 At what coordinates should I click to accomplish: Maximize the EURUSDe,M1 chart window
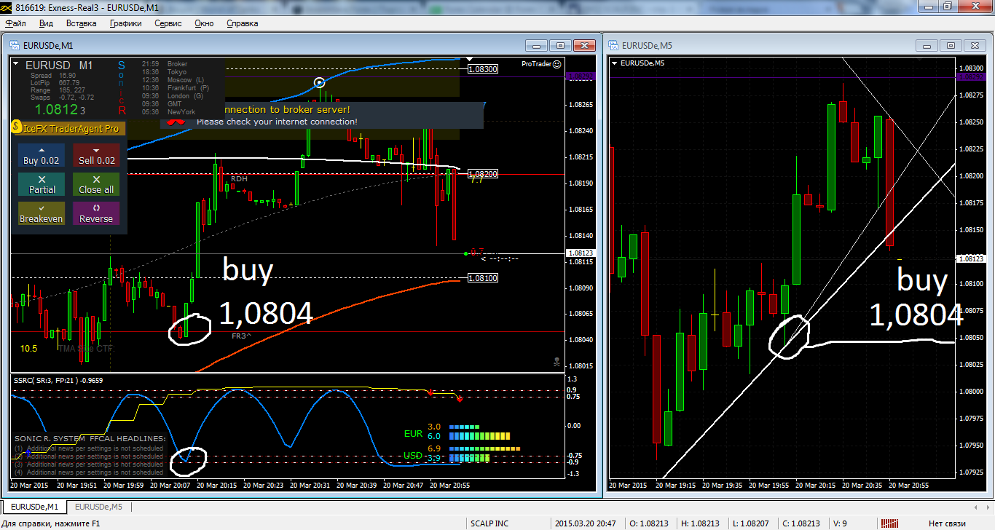(559, 45)
